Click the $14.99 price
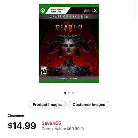The width and height of the screenshot is (138, 138). (x=22, y=126)
